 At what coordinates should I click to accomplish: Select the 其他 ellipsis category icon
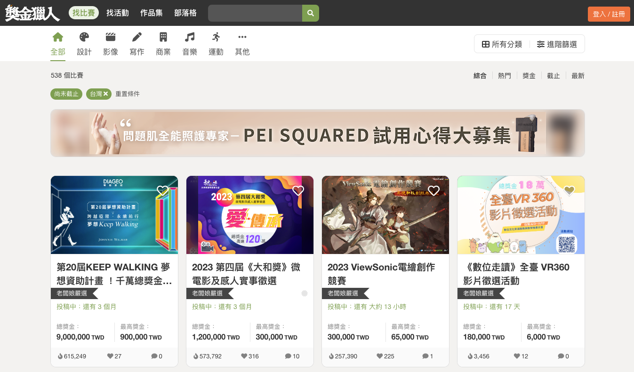click(x=242, y=37)
